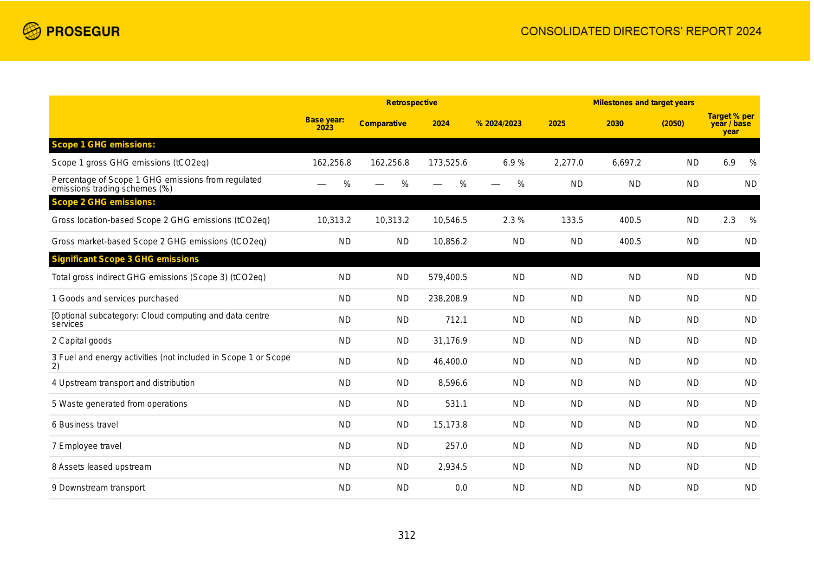This screenshot has width=814, height=575.
Task: Click the PROSEGUR brand name text
Action: tap(83, 32)
